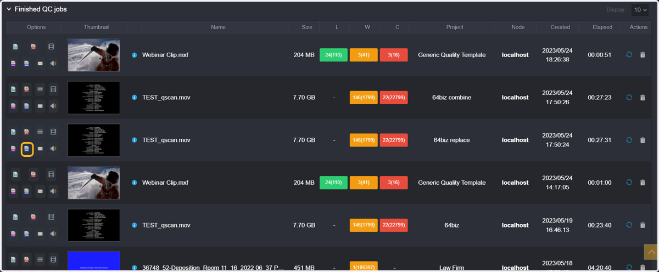This screenshot has width=659, height=272.
Task: Open report for Webinar Clip created 18:26:38
Action: (15, 47)
